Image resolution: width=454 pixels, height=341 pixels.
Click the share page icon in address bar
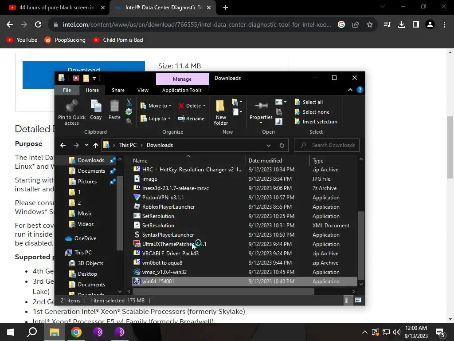(x=356, y=25)
